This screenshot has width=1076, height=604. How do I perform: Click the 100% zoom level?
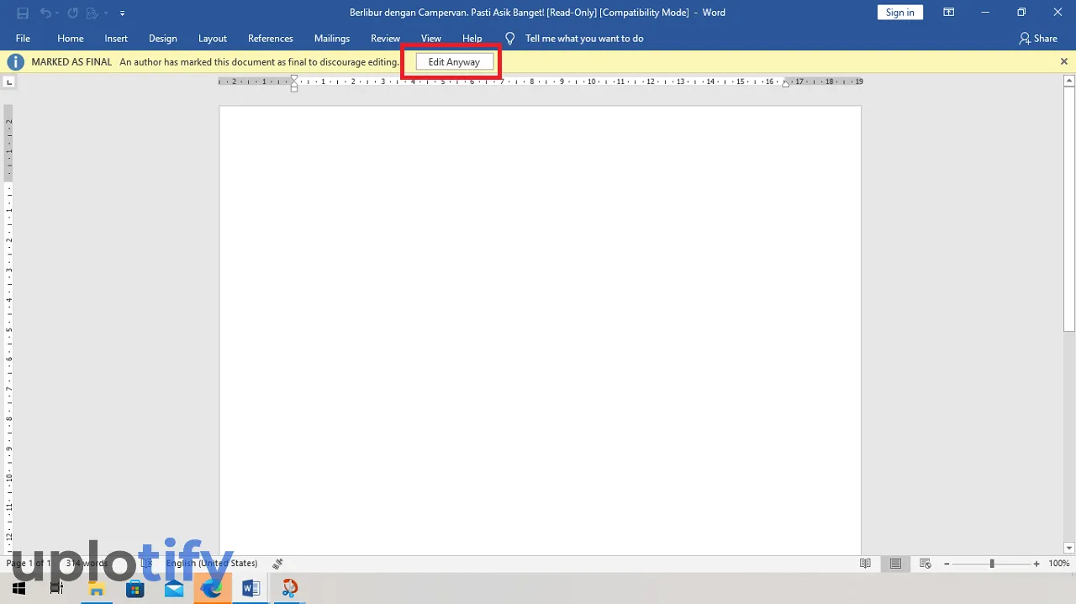point(1059,564)
